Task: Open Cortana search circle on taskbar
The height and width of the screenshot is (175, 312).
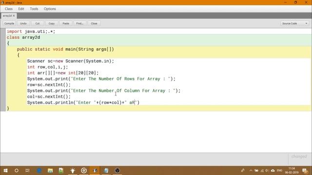Action: pos(17,171)
